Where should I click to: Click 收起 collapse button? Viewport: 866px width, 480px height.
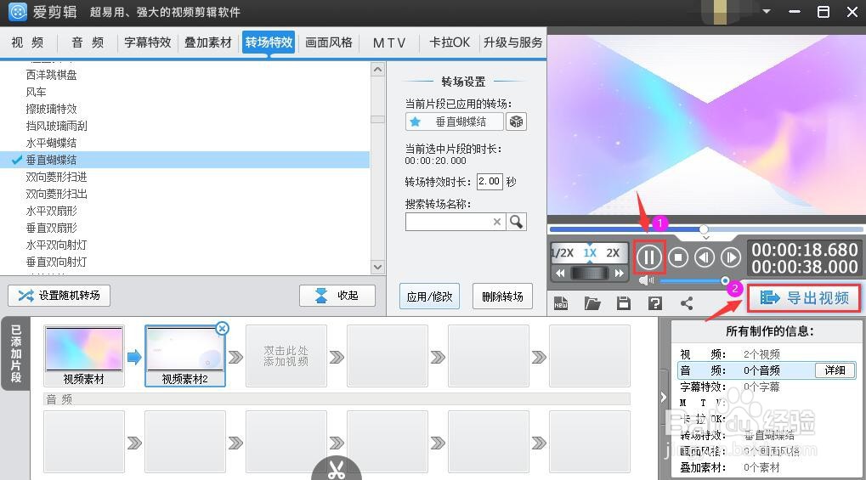(337, 296)
